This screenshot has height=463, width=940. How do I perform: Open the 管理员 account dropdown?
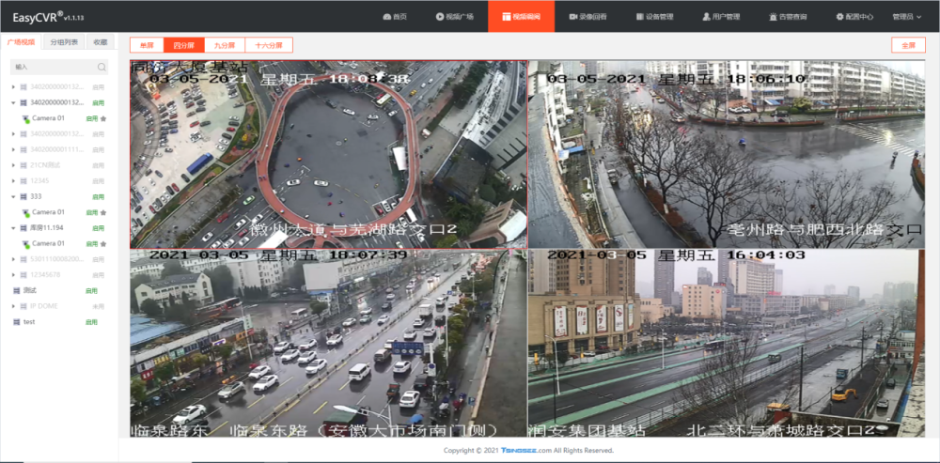[906, 17]
